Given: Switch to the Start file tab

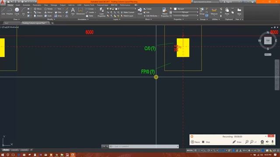Looking at the screenshot, I should 7,23.
